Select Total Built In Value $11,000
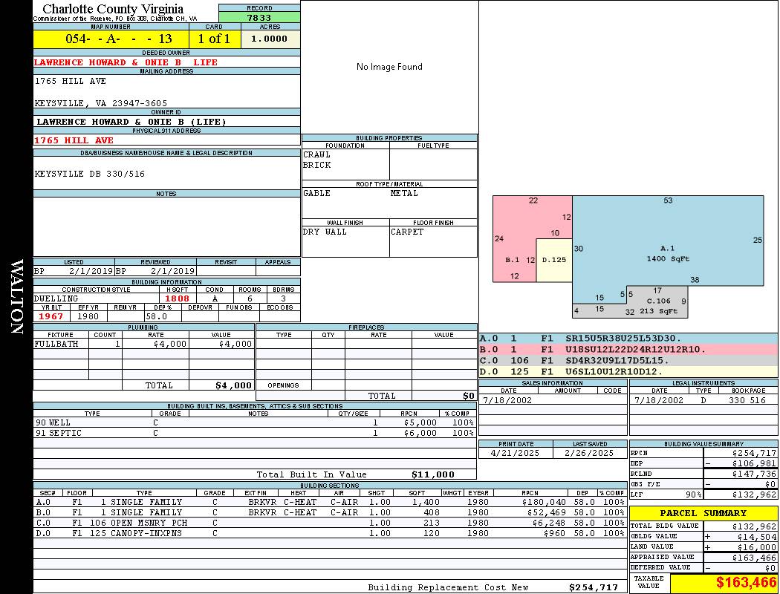 [x=433, y=475]
